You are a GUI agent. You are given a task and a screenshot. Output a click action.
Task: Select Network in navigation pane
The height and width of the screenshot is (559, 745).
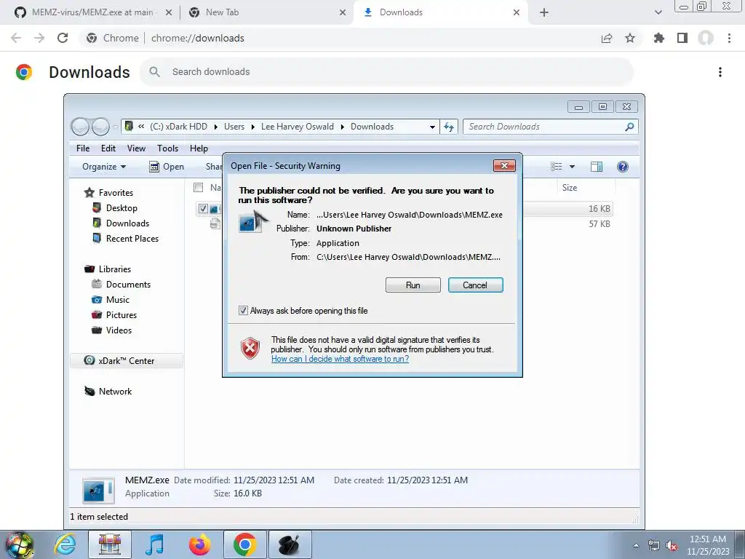pyautogui.click(x=108, y=391)
